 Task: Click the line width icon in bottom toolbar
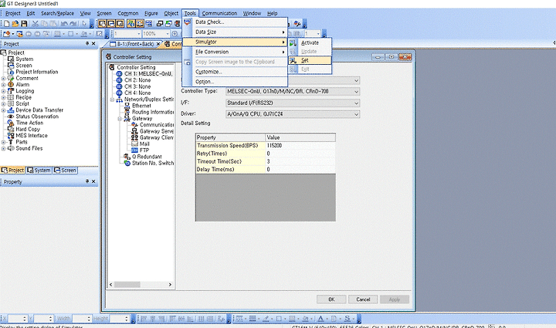click(x=253, y=319)
